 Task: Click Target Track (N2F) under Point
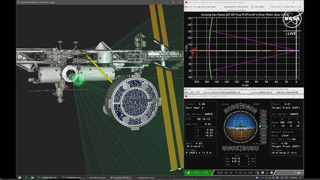coord(286,108)
